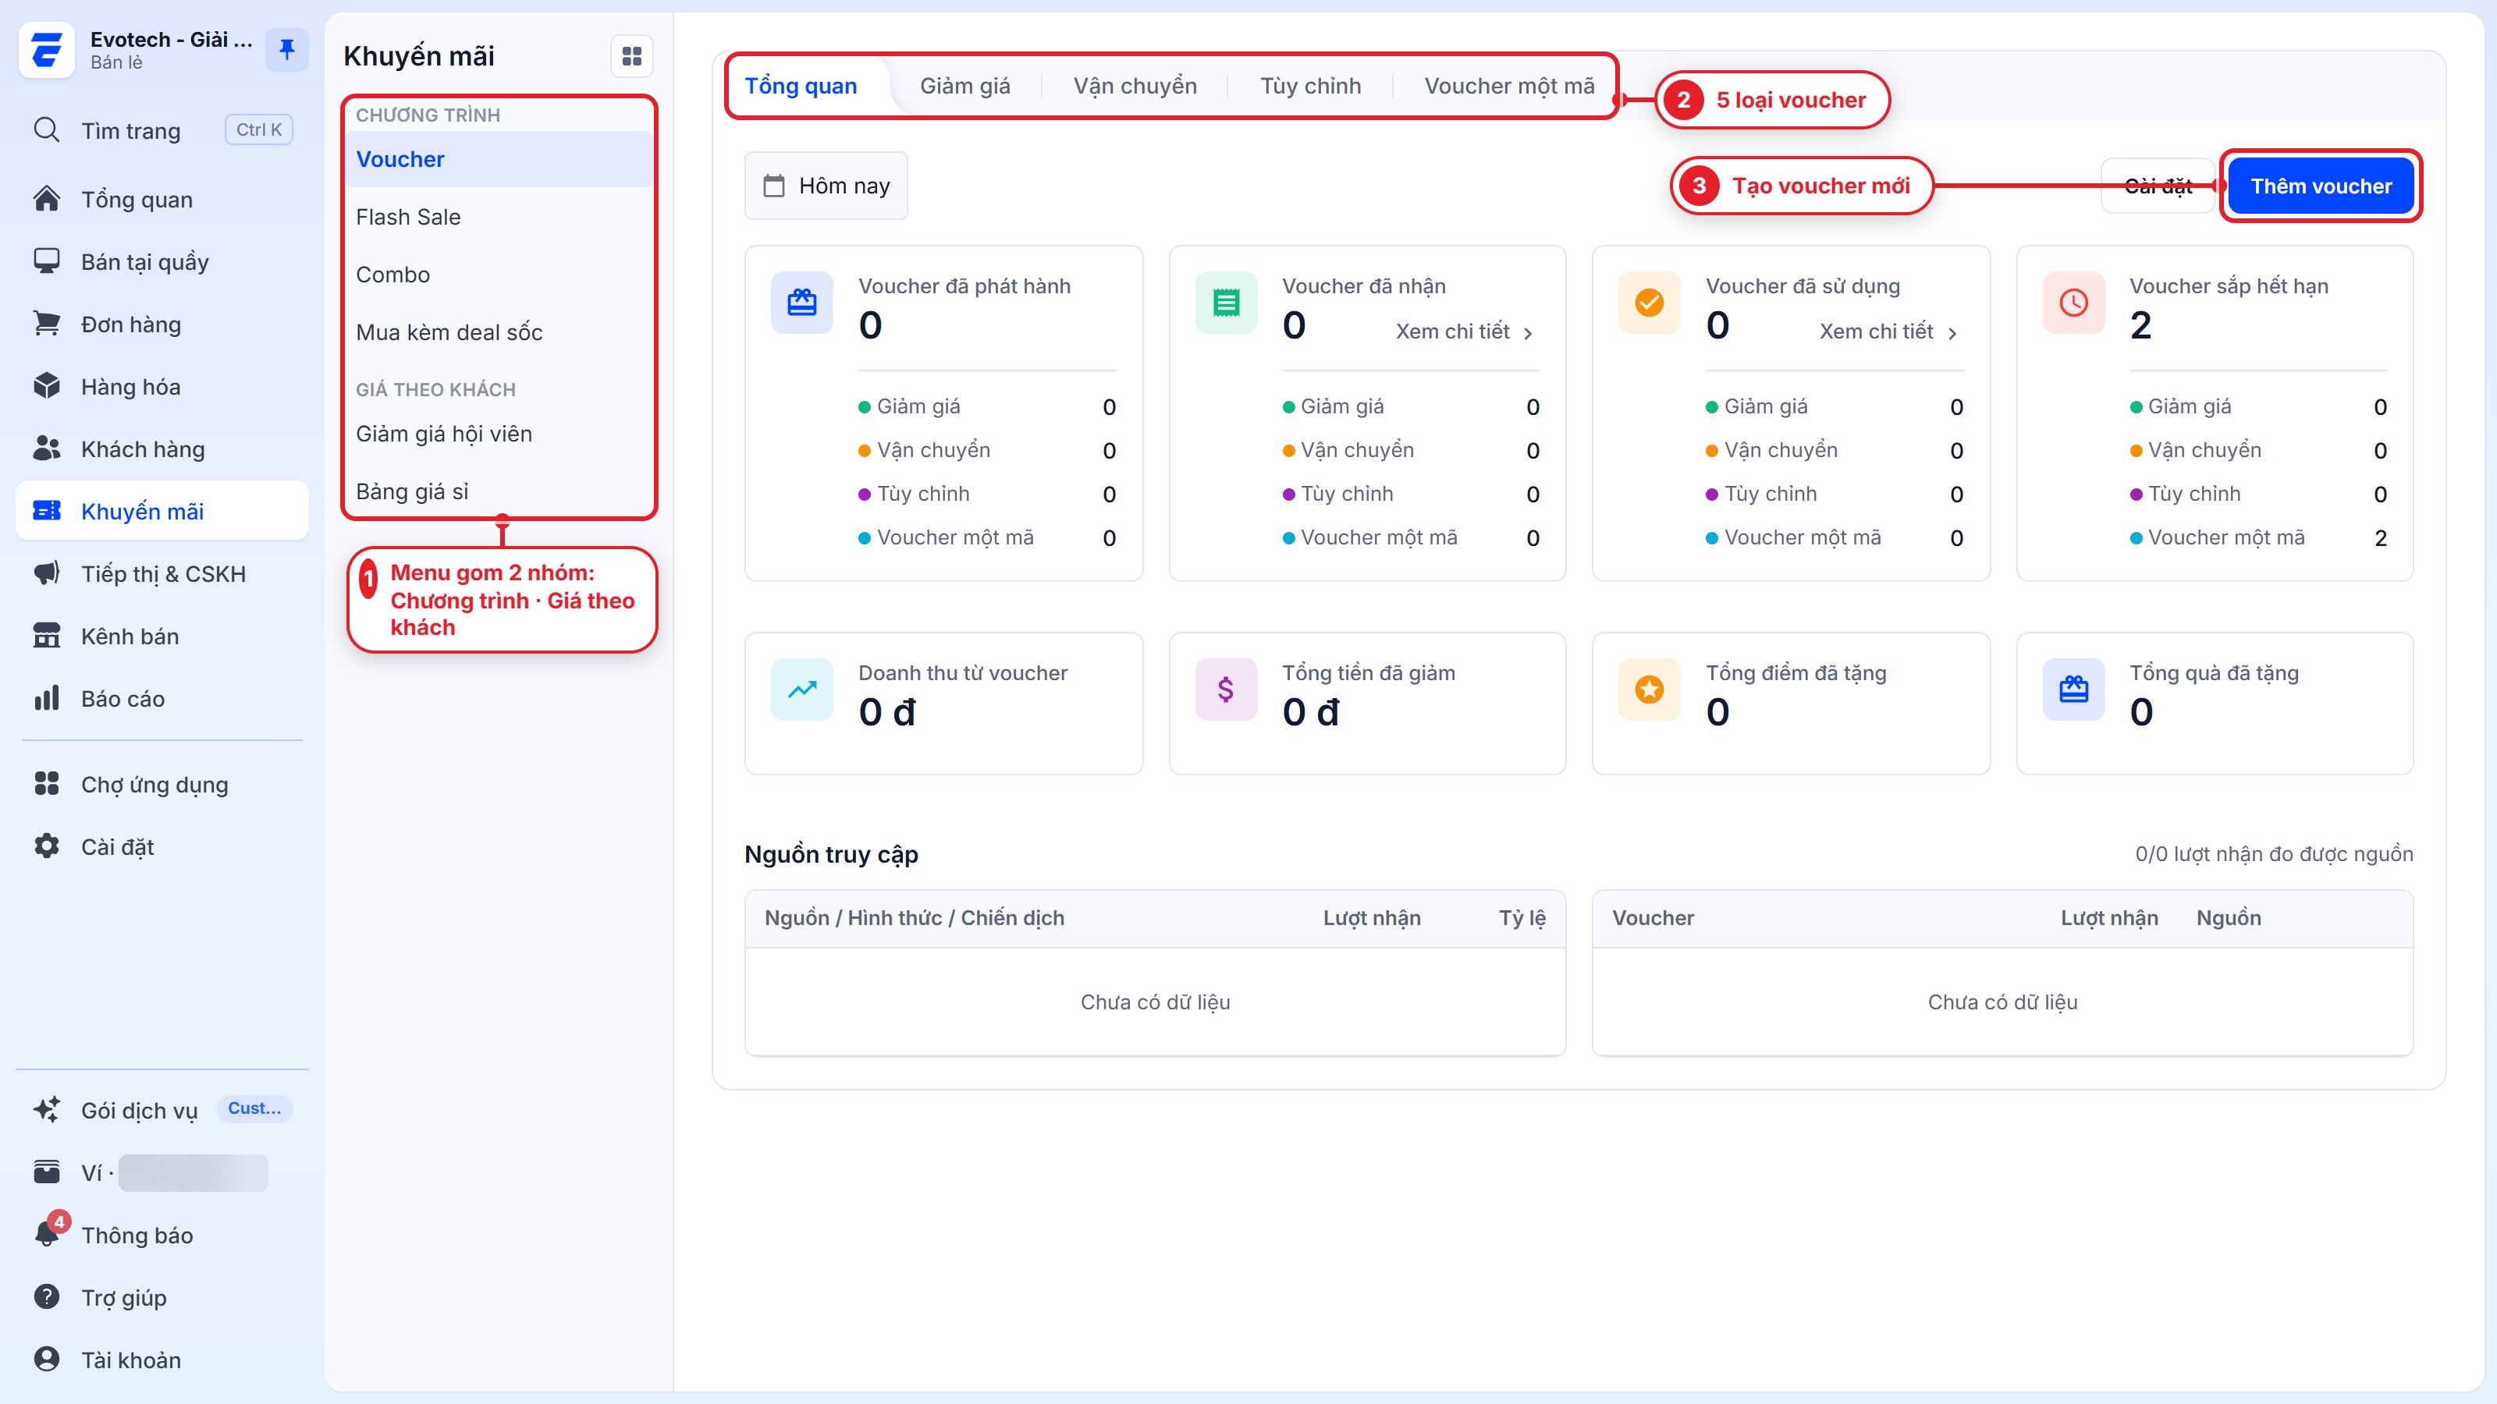Open Mua kèm deal sốc menu item
Viewport: 2497px width, 1404px height.
tap(500, 332)
